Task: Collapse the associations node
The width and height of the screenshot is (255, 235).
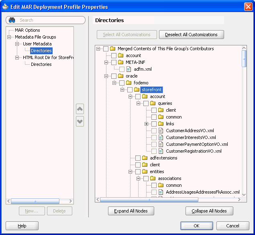Action: point(138,178)
